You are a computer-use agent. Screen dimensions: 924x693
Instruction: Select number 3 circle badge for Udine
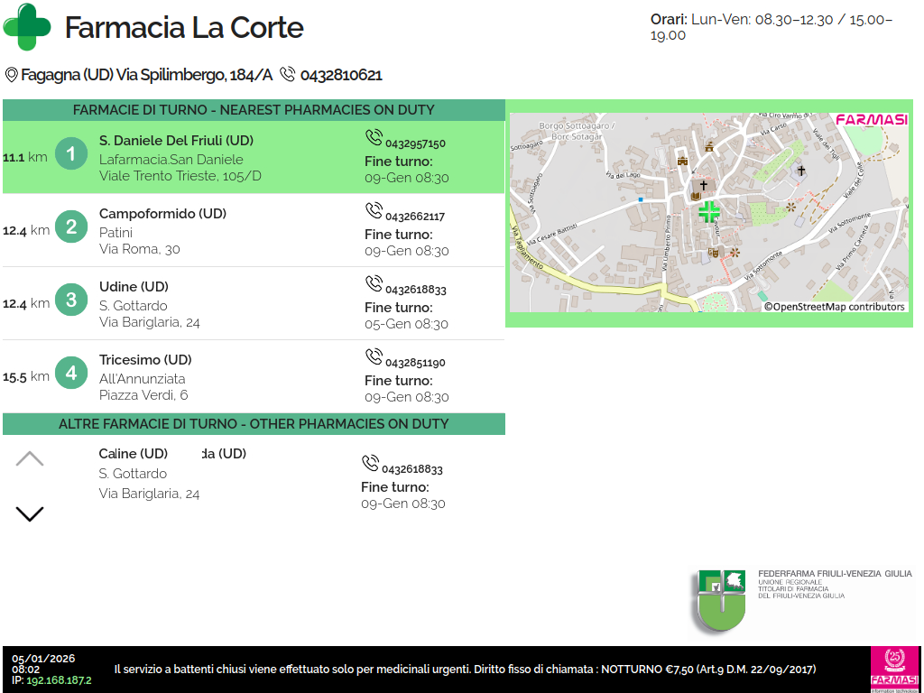point(71,300)
